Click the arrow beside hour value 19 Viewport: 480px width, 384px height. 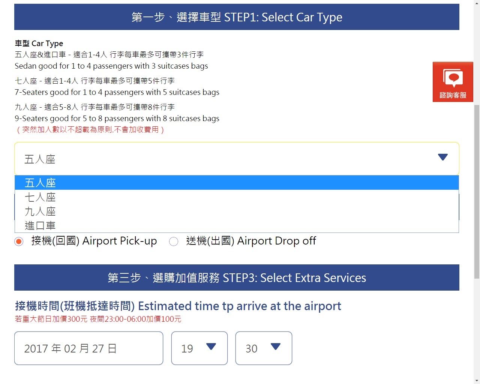click(x=211, y=347)
